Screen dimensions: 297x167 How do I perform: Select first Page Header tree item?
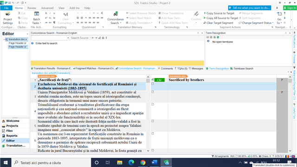[x=18, y=43]
